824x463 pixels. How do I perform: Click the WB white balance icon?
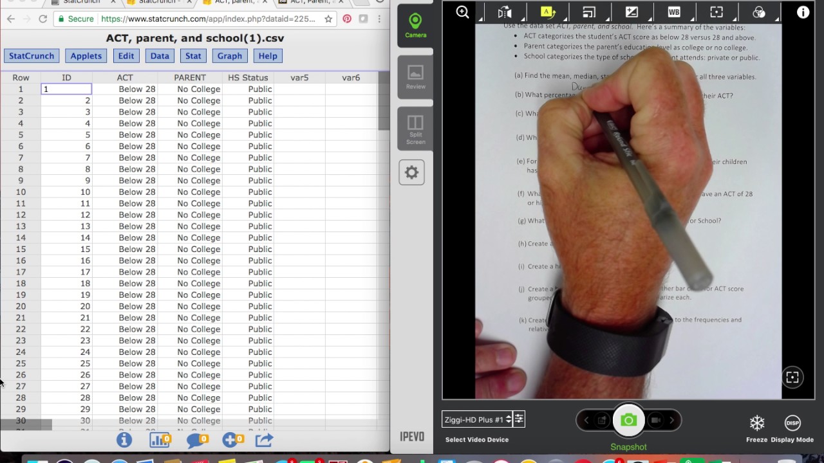(674, 12)
